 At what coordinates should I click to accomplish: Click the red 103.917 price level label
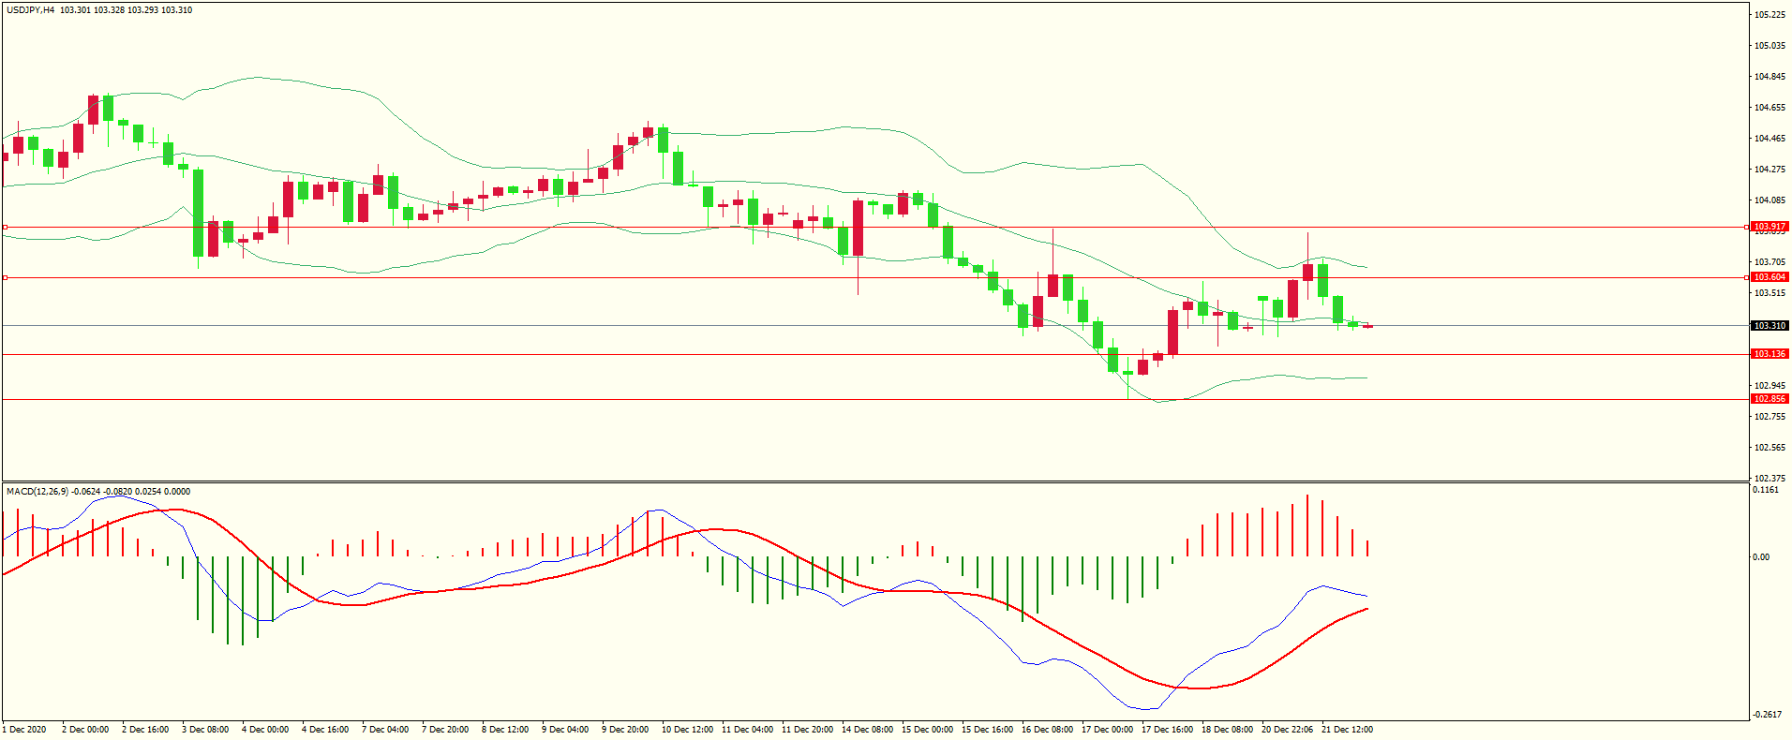pyautogui.click(x=1770, y=227)
